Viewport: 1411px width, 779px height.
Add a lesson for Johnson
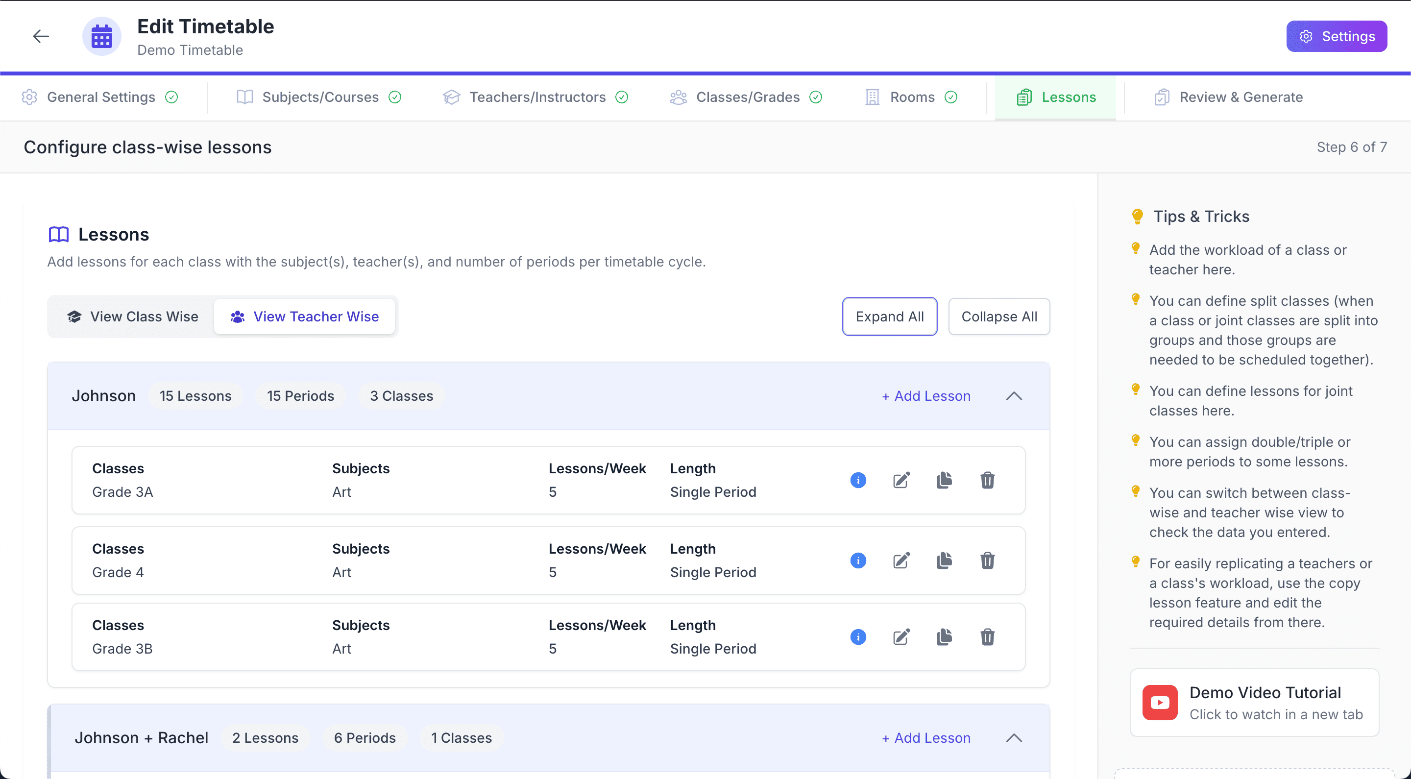926,396
